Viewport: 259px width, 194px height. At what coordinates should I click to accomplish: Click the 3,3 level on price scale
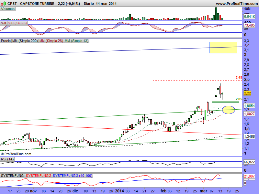(x=246, y=41)
